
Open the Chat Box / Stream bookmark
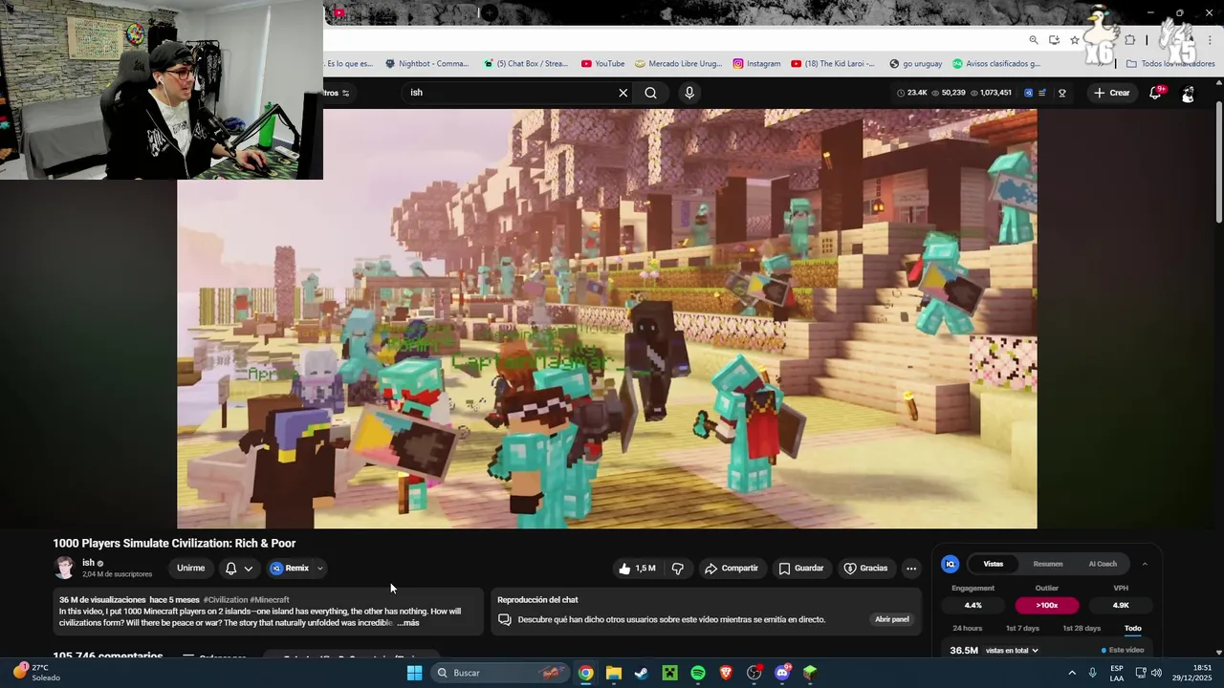pos(526,64)
